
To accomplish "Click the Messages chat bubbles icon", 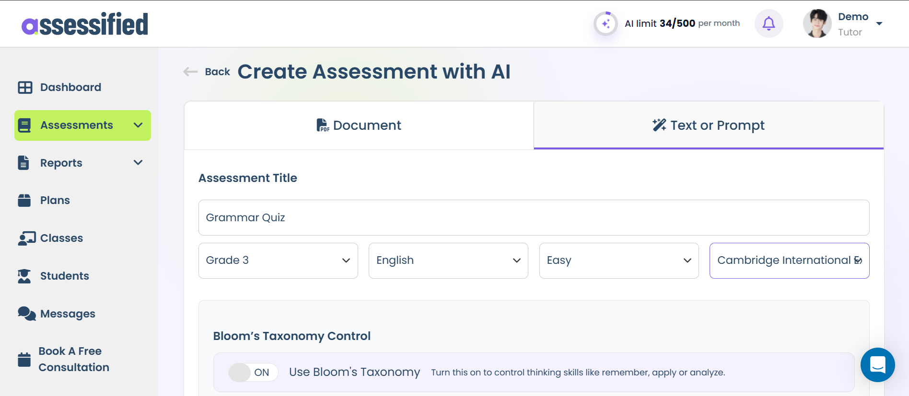I will click(27, 314).
